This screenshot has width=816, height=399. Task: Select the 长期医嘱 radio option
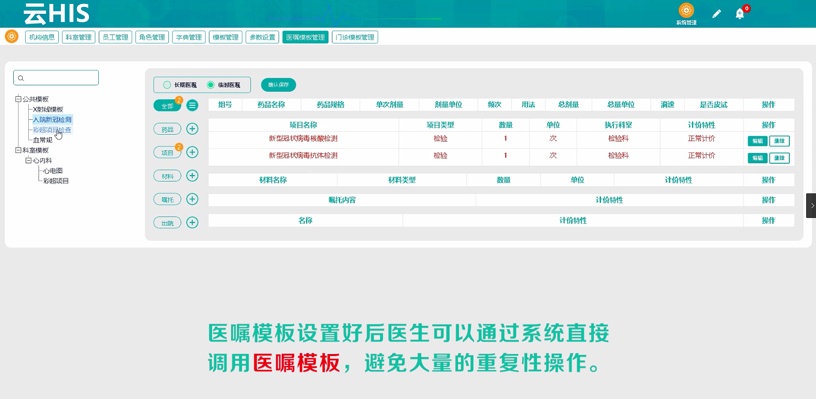167,85
